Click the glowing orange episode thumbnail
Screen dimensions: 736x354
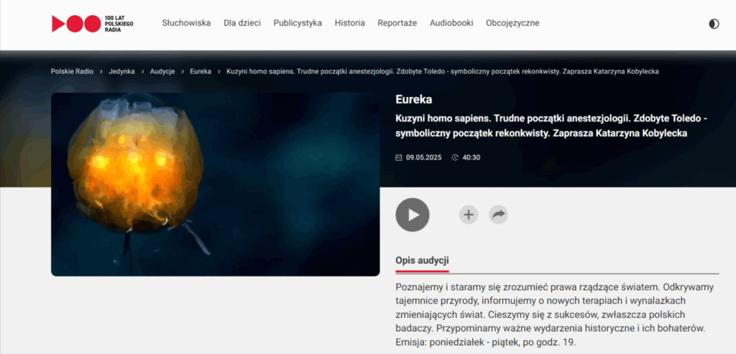215,184
